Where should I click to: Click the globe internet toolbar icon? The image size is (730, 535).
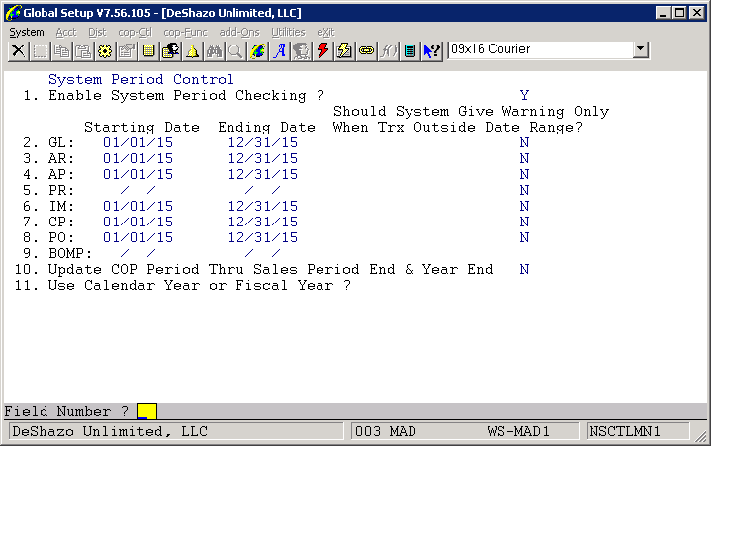(x=257, y=50)
